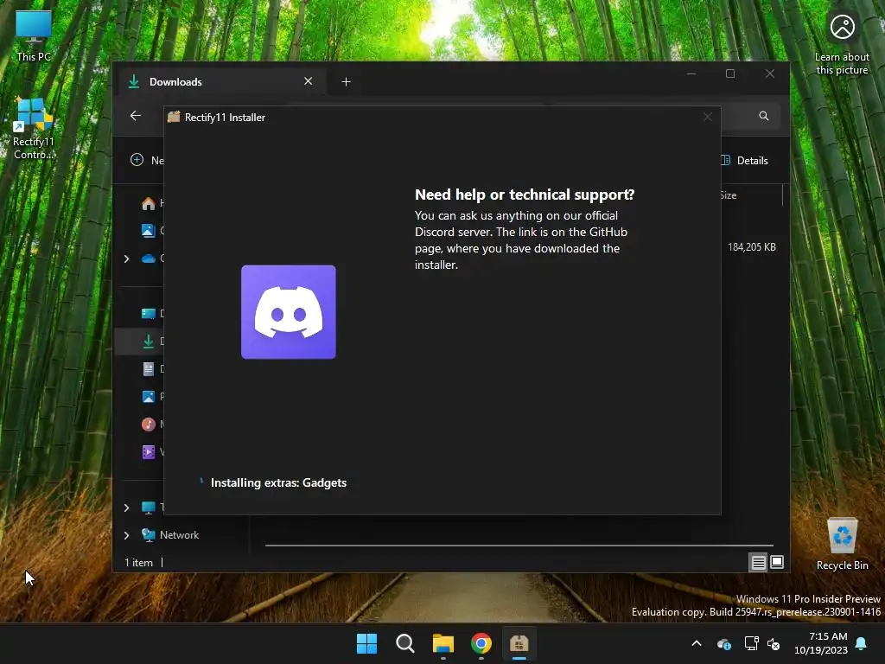Open File Explorer from the taskbar
The image size is (885, 664).
[x=443, y=643]
